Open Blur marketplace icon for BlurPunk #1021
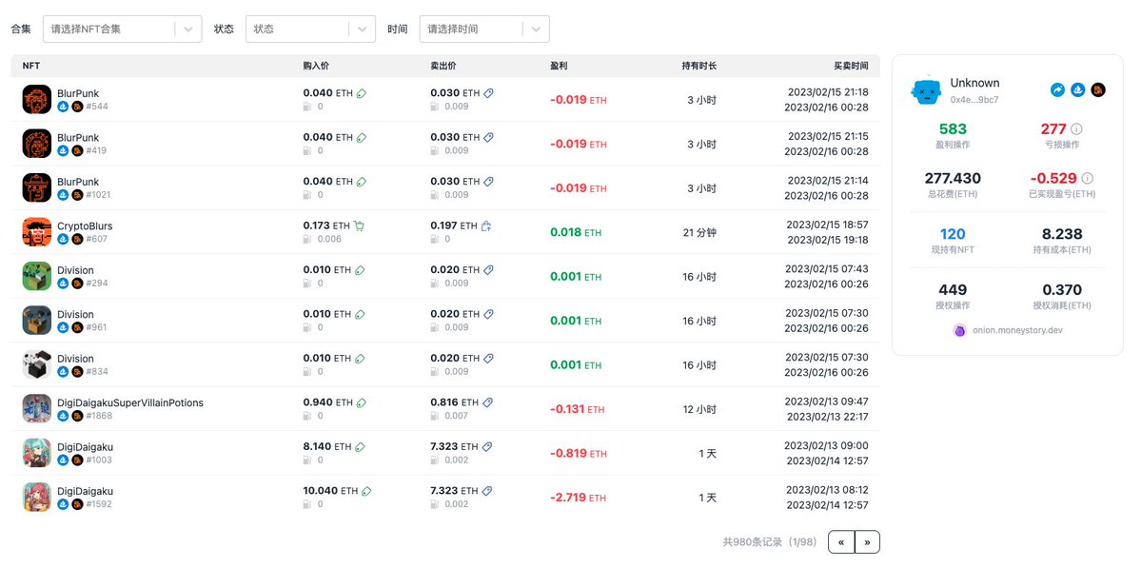 coord(77,195)
